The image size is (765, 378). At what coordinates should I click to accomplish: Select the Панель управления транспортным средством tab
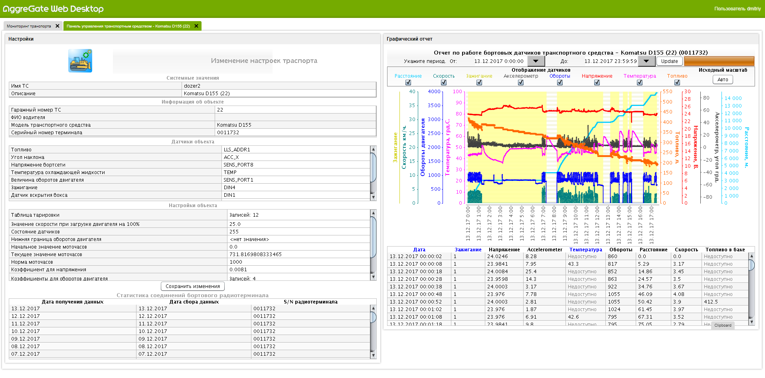[128, 26]
